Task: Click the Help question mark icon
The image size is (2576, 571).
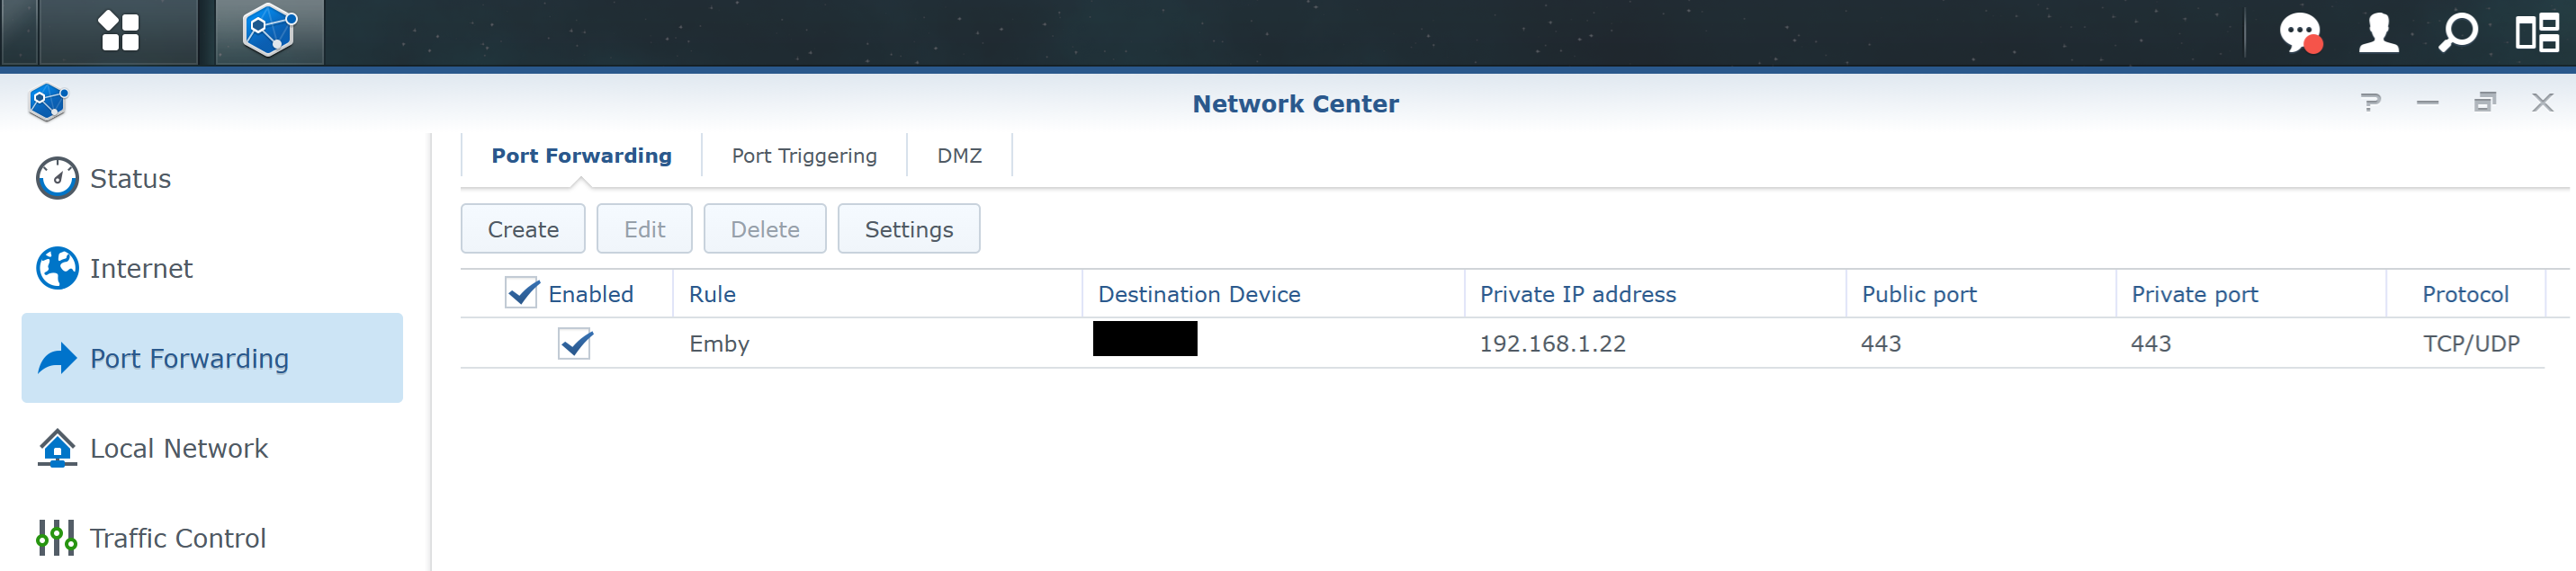Action: click(x=2370, y=102)
